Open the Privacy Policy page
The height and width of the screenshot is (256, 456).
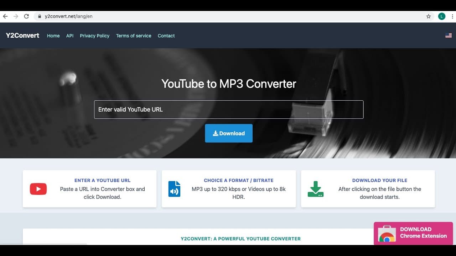pyautogui.click(x=94, y=36)
